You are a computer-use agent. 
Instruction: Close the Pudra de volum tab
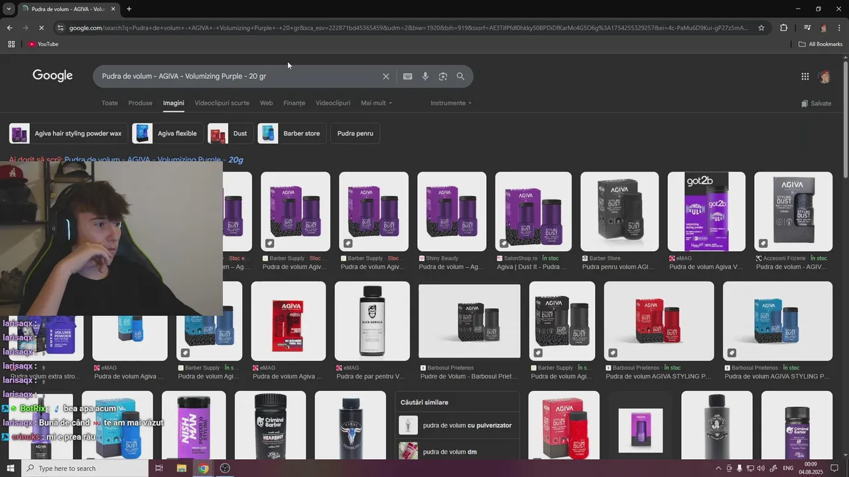(113, 9)
